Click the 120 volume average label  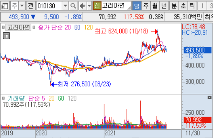coord(72,98)
